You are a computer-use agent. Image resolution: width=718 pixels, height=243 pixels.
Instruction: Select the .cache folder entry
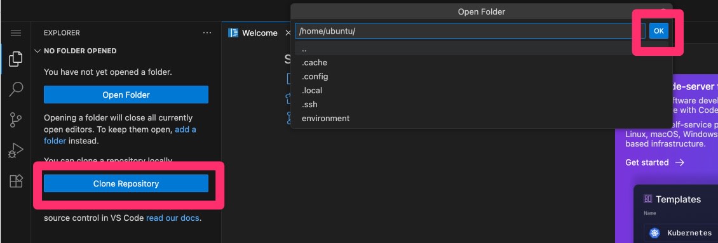click(x=481, y=63)
